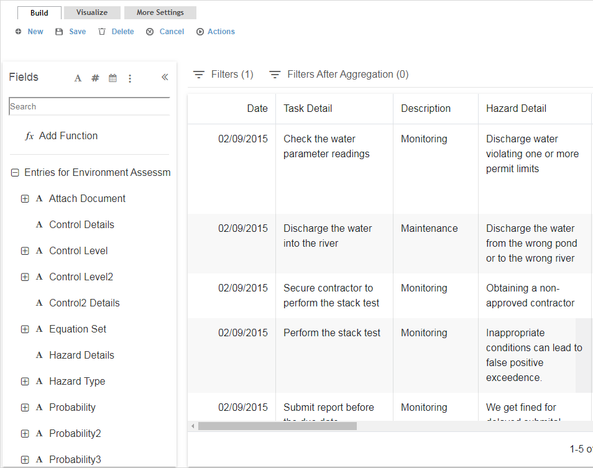Switch to the Visualize tab
The height and width of the screenshot is (468, 593).
[92, 12]
